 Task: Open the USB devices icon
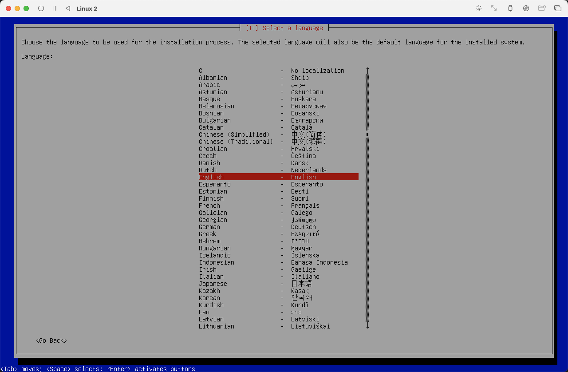point(510,8)
